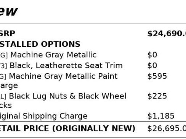Click the MSRP label text

[7, 33]
